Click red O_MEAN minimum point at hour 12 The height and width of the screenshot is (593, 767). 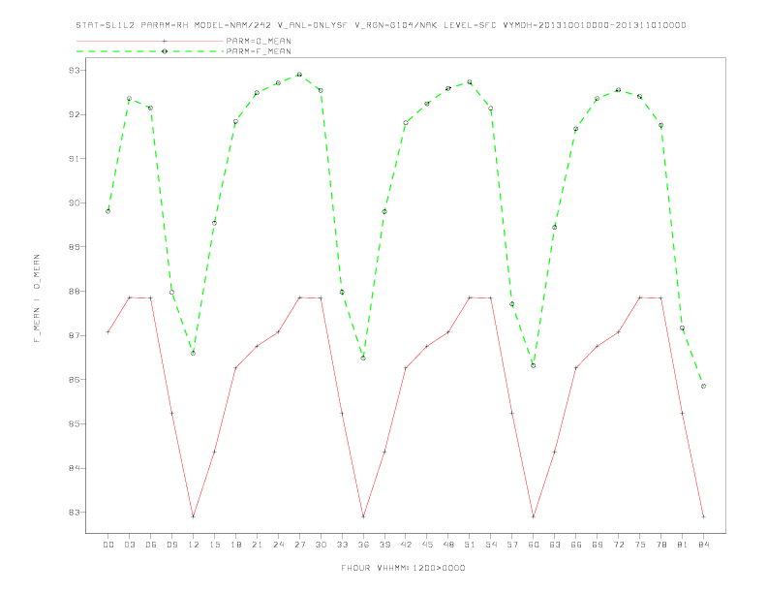pos(194,516)
